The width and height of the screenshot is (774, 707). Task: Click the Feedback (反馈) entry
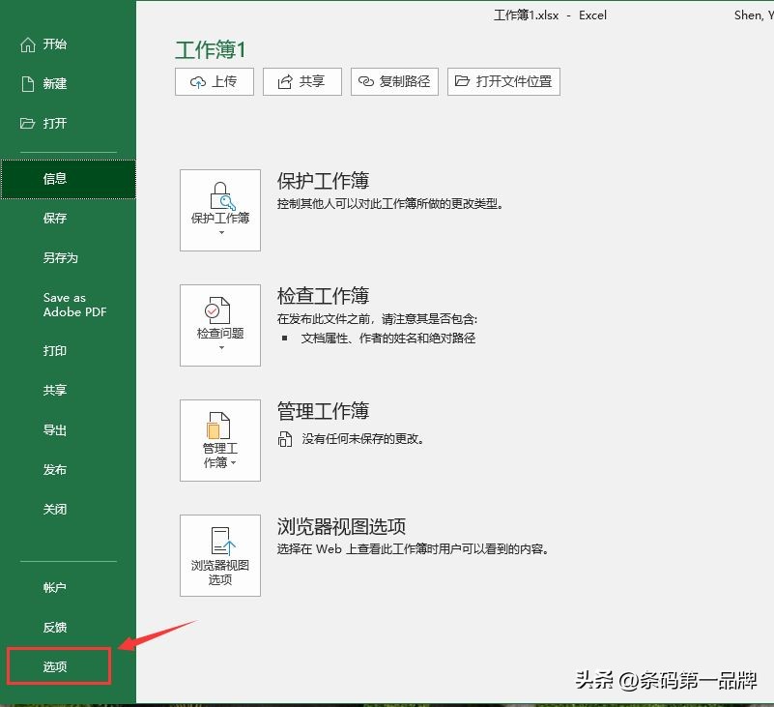[55, 627]
